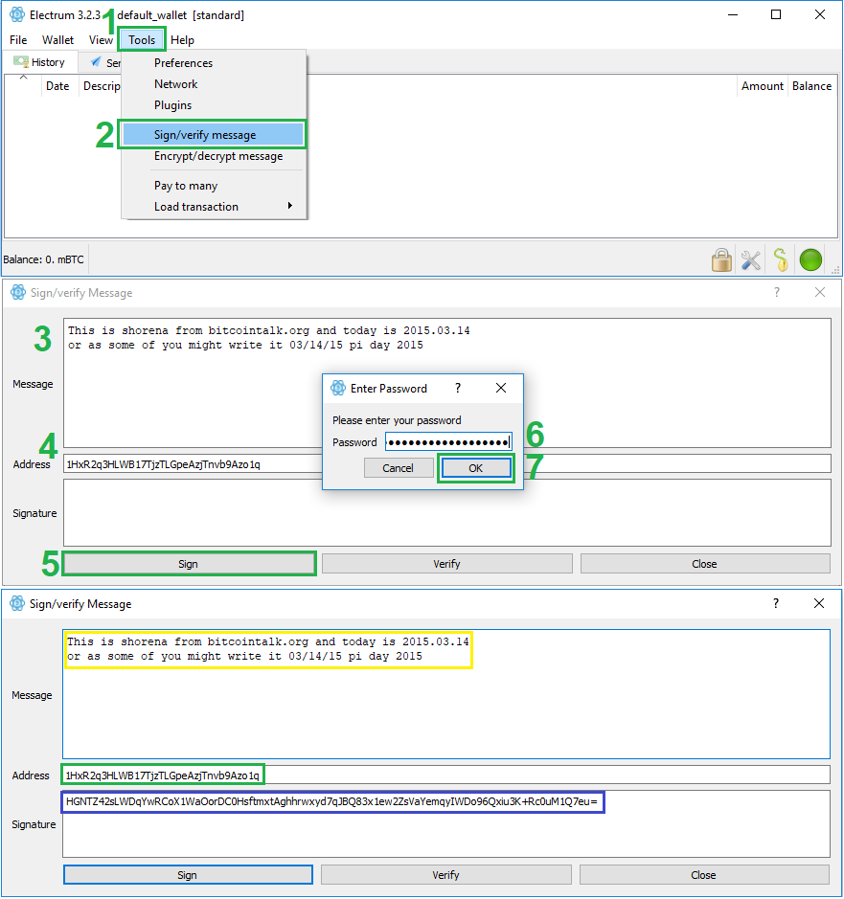Click Verify button in bottom Sign/verify window

445,875
